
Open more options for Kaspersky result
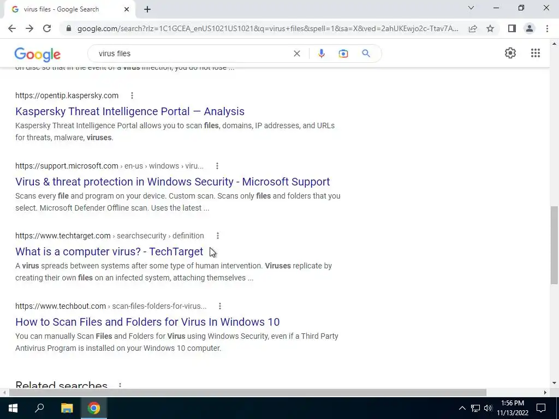[x=132, y=95]
